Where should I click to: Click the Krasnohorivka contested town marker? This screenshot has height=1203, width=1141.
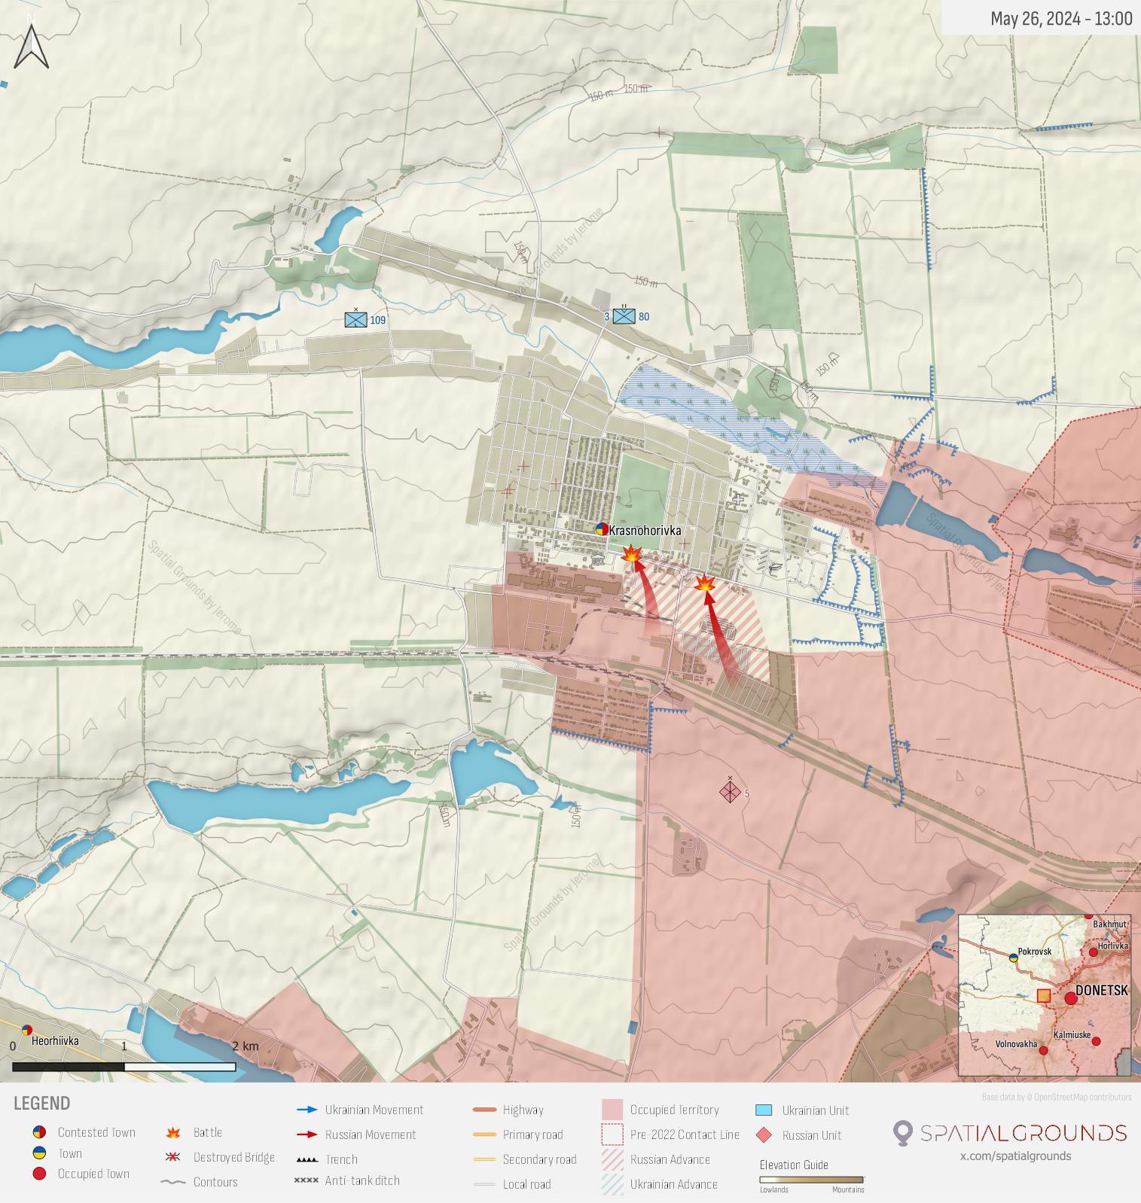pyautogui.click(x=603, y=529)
